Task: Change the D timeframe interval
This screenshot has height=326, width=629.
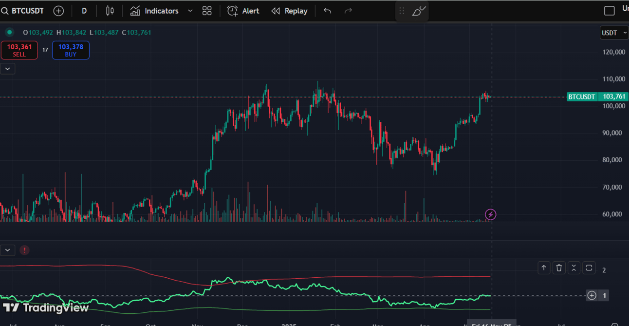Action: point(84,11)
